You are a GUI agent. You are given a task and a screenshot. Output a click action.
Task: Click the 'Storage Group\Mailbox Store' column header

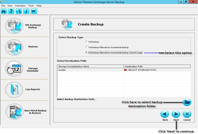click(x=90, y=66)
